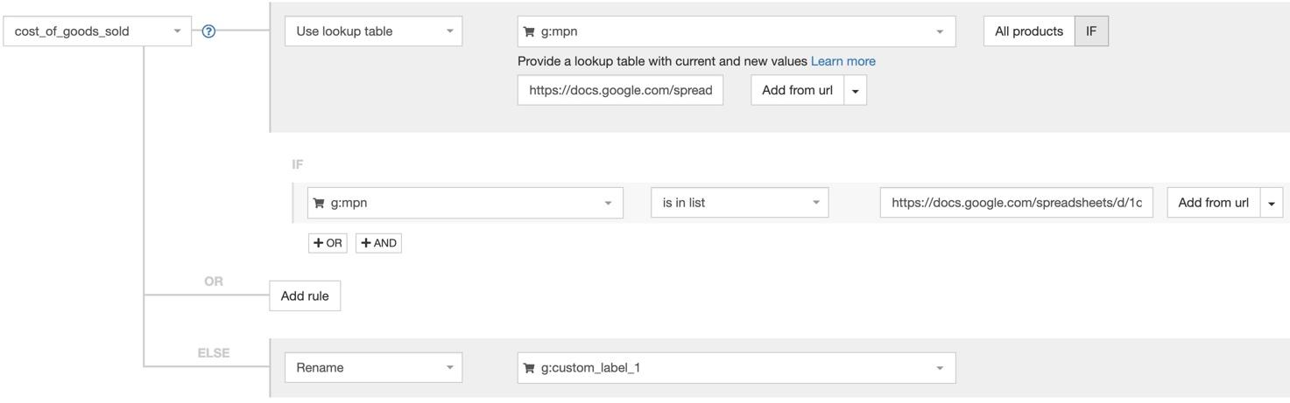Click the help question mark icon

208,31
